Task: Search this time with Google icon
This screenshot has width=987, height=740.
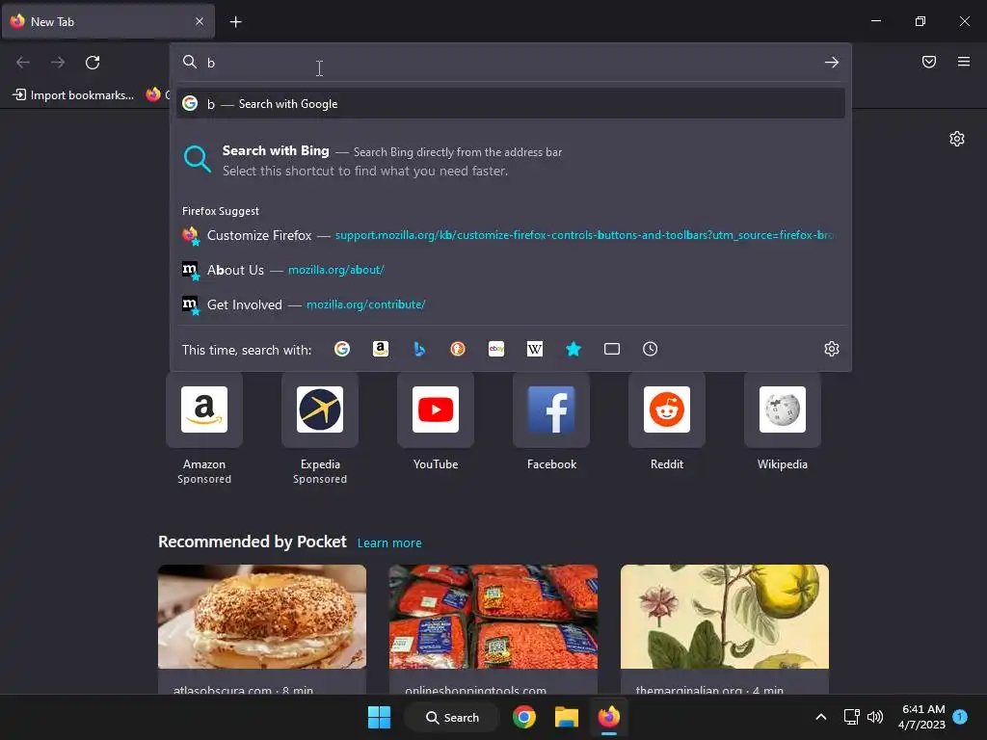Action: [x=342, y=349]
